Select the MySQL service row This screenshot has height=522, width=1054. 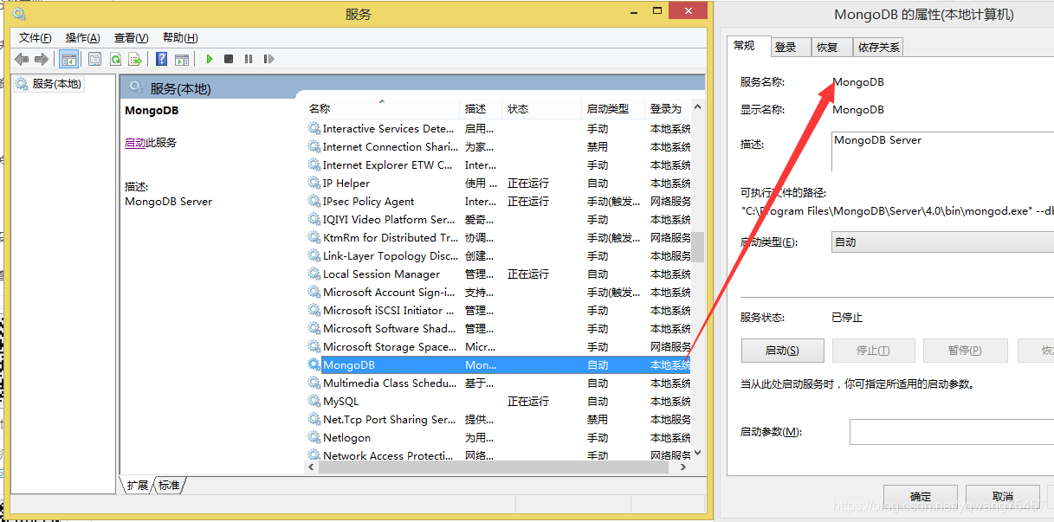500,401
